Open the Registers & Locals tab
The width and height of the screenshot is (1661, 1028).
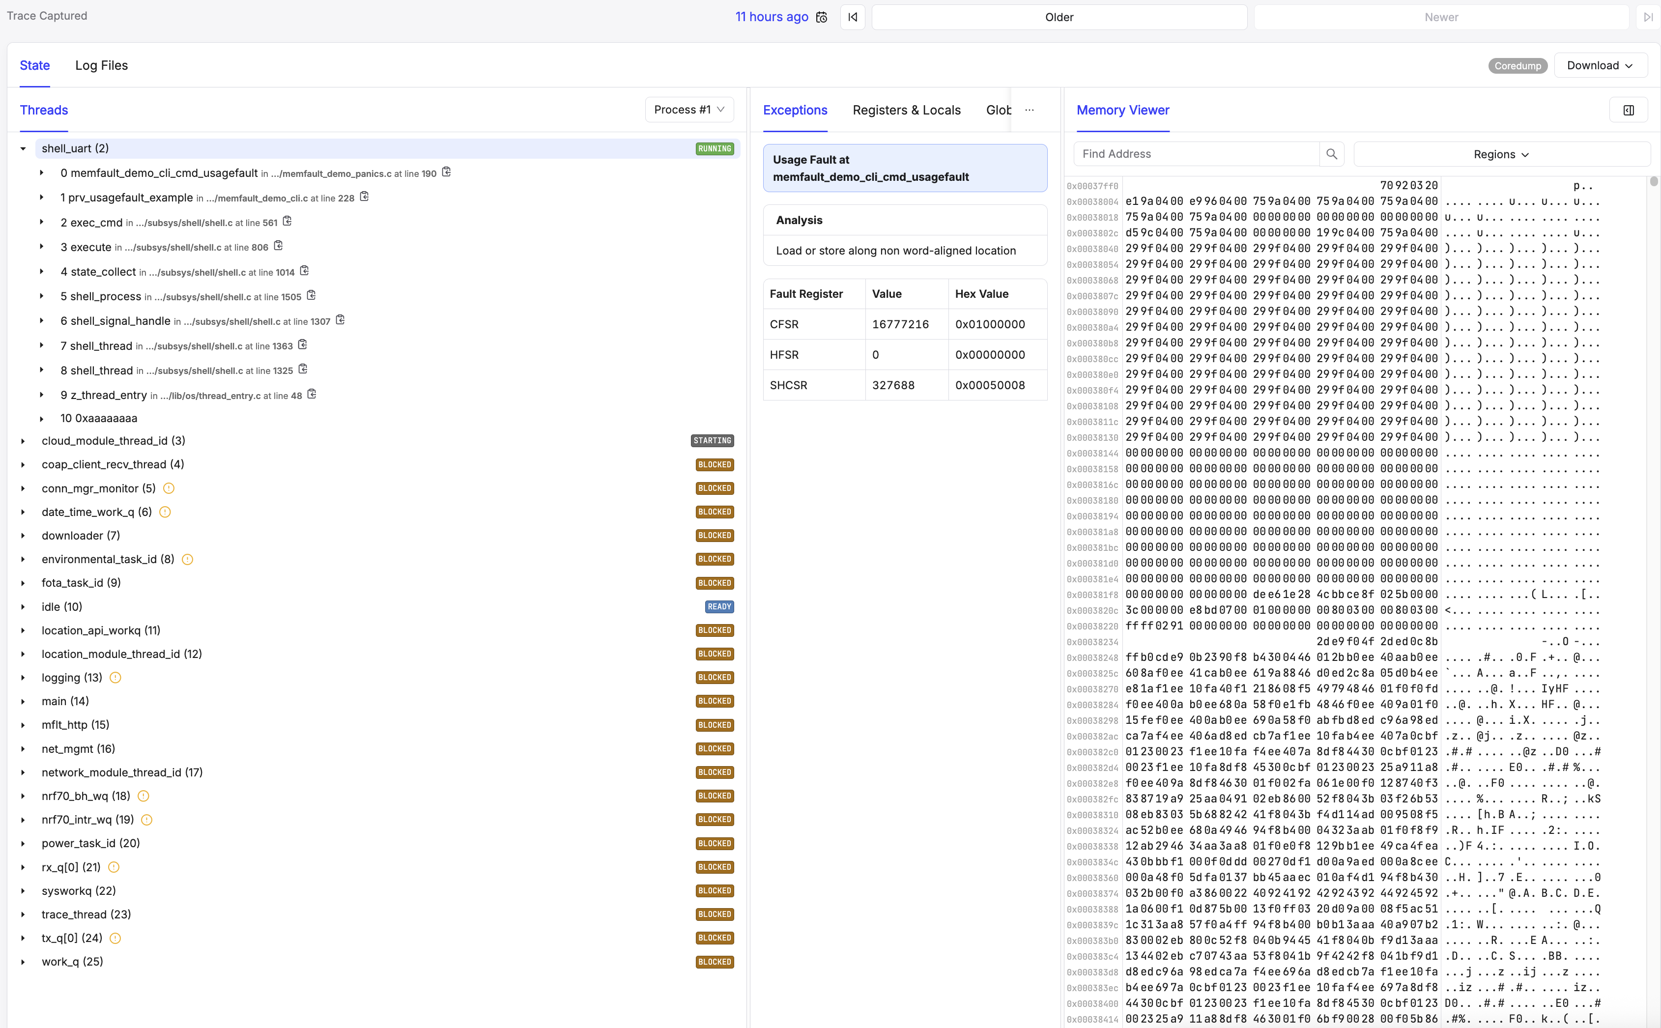pyautogui.click(x=906, y=110)
